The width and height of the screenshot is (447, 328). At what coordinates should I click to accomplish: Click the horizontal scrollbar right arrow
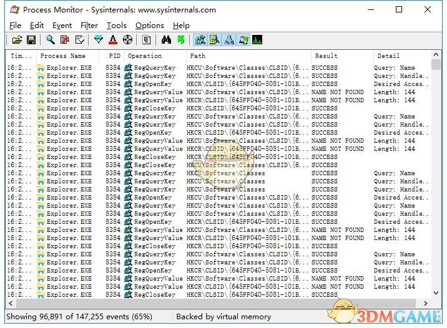pos(426,304)
